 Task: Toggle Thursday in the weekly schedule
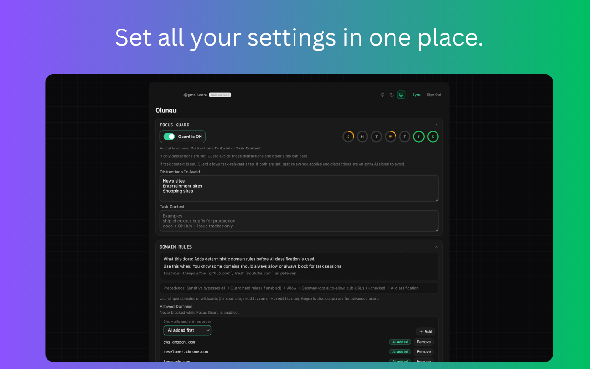405,137
